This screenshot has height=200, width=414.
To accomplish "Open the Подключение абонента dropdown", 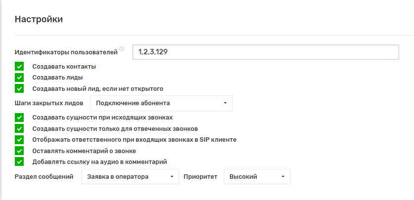I will 161,103.
